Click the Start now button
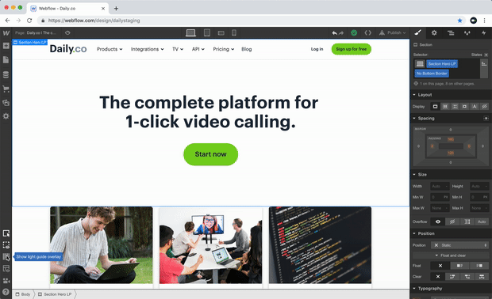 (x=210, y=154)
